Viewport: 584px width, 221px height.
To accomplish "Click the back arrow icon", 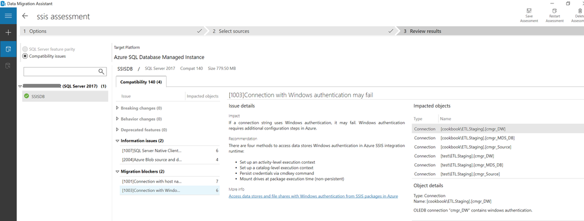I will 25,16.
